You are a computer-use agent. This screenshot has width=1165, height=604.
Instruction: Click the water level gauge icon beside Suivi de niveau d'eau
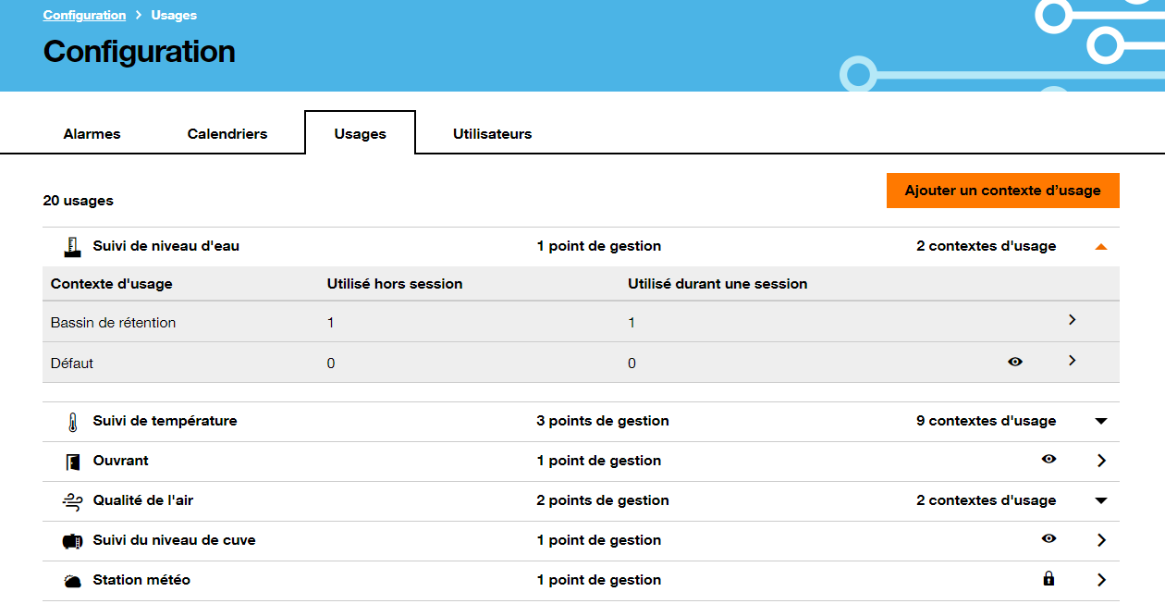point(70,246)
